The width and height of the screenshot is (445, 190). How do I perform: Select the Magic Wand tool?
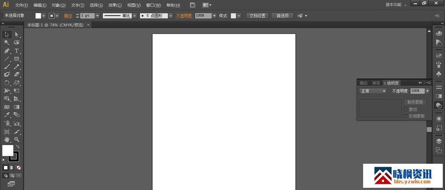pos(7,43)
